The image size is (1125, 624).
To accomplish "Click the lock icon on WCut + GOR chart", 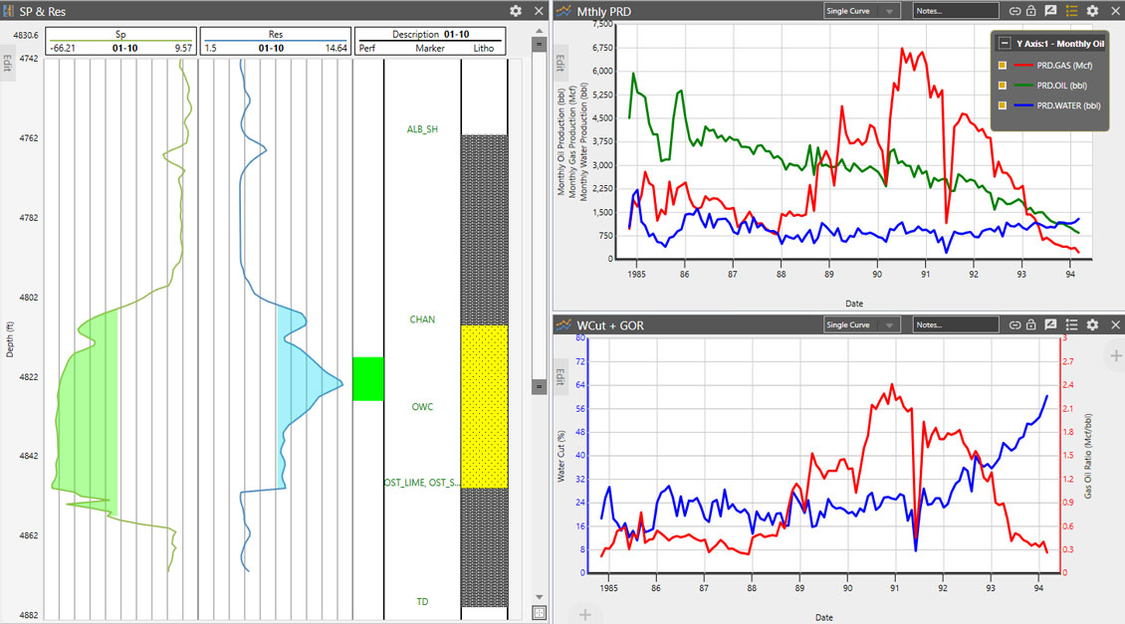I will pyautogui.click(x=1030, y=324).
